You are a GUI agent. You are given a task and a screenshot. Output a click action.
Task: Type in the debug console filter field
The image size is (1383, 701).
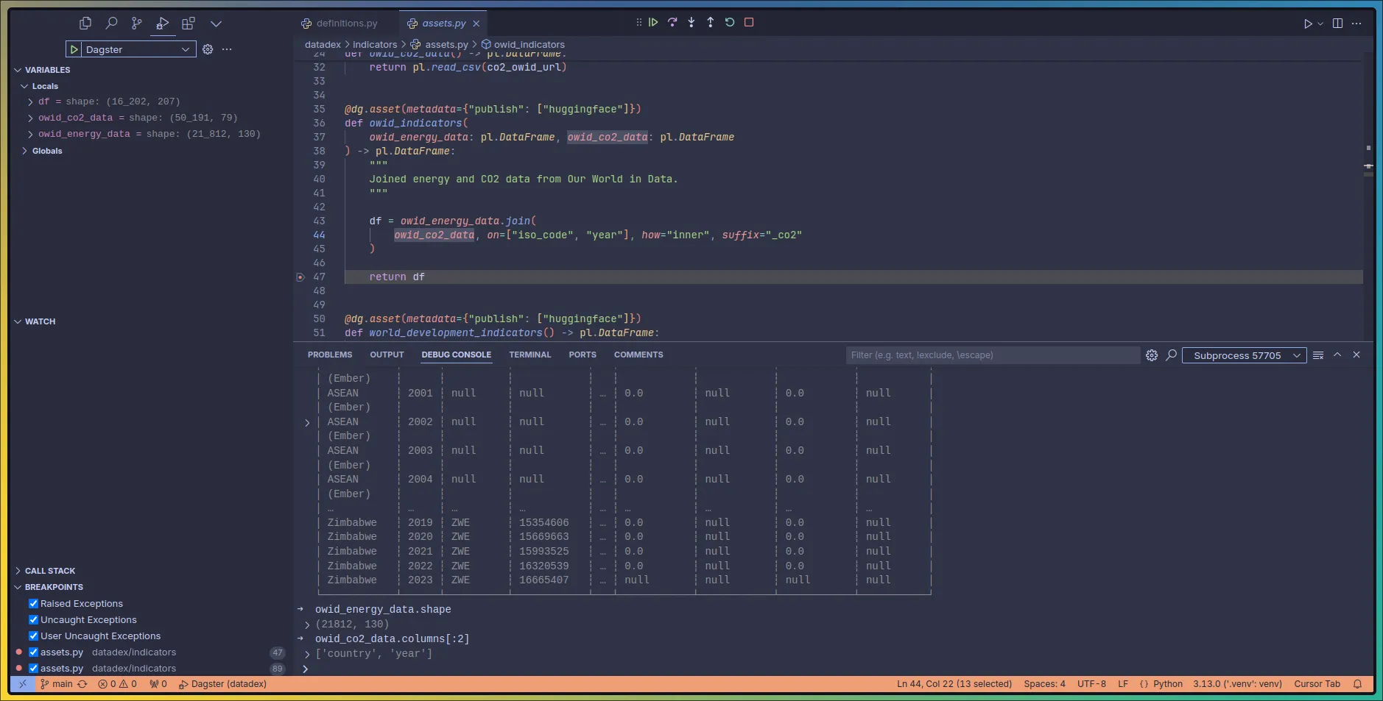pos(993,355)
